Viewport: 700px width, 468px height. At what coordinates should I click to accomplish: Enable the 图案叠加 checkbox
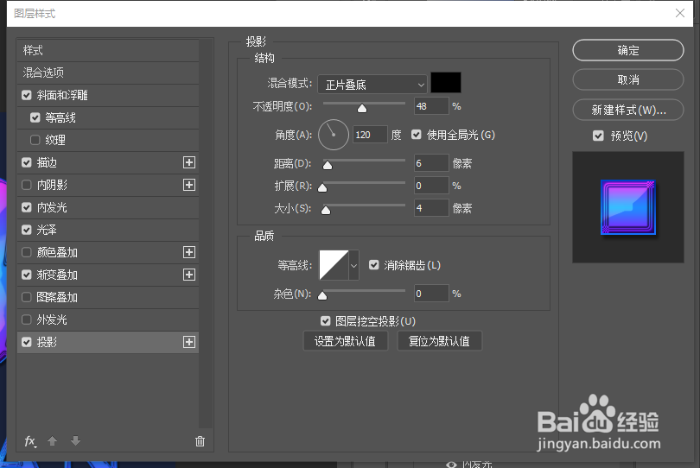27,297
